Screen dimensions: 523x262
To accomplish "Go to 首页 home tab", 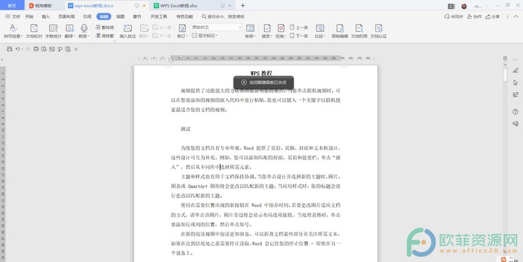I will [12, 6].
